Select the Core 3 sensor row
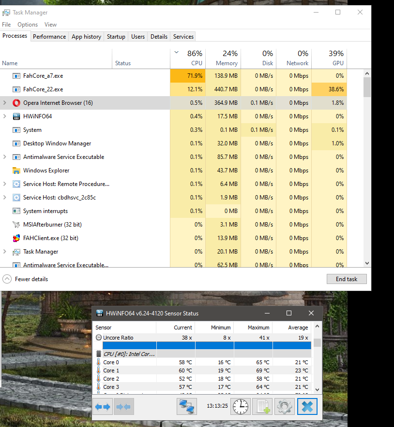The image size is (394, 427). (203, 387)
